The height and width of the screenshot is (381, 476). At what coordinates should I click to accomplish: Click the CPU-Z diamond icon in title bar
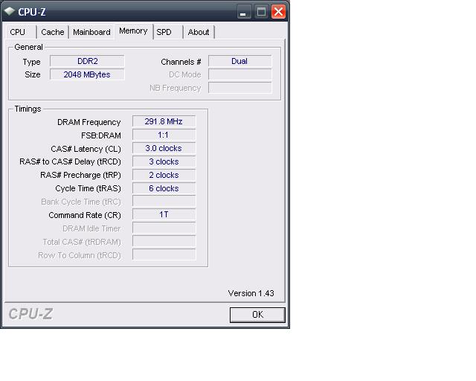click(x=10, y=11)
